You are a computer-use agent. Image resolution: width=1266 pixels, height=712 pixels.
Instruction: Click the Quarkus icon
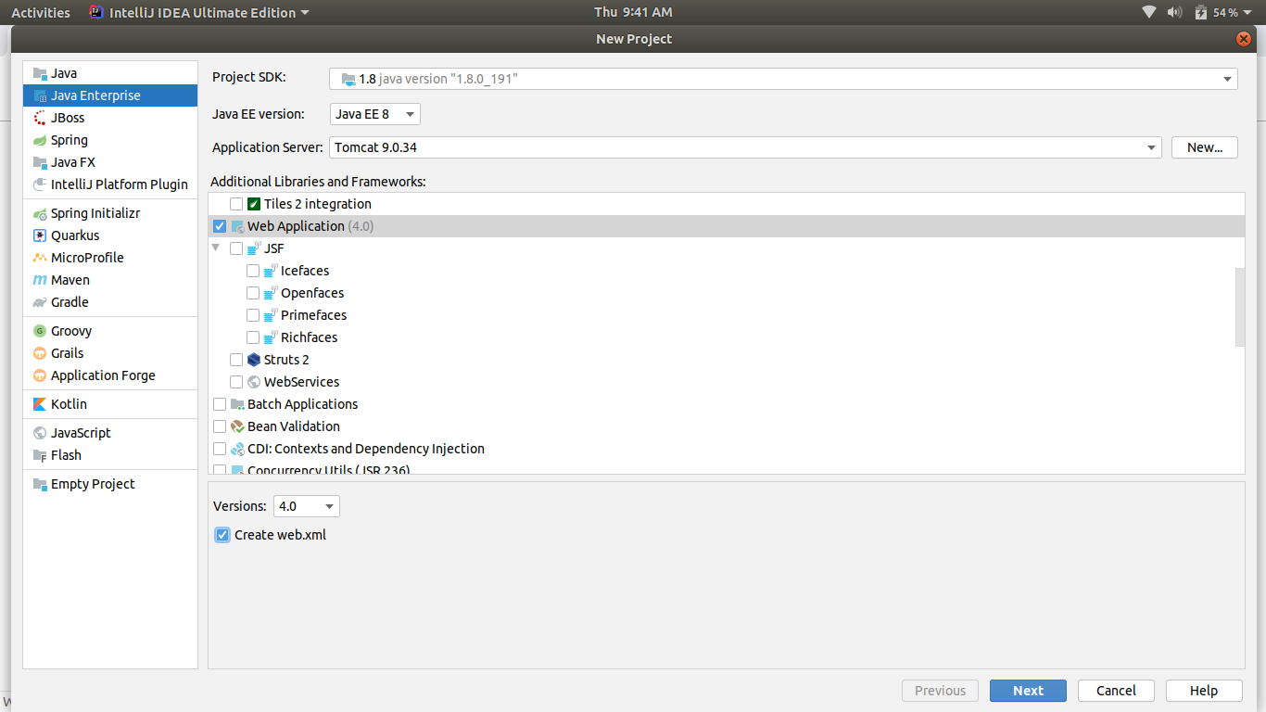point(40,235)
